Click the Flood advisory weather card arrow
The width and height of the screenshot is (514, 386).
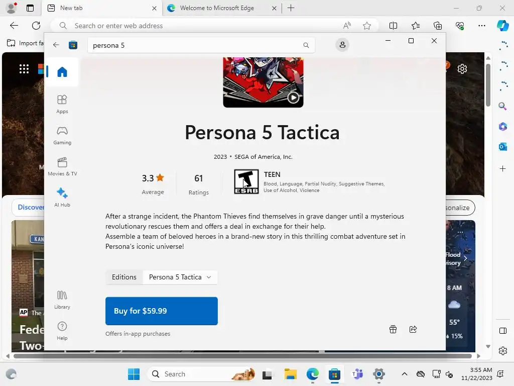pos(465,258)
